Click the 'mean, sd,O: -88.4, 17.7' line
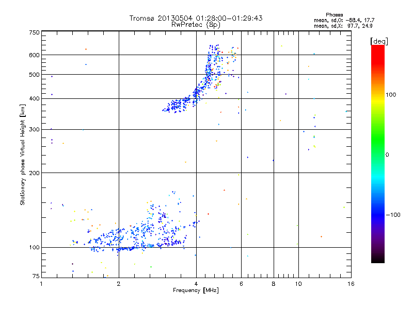This screenshot has height=309, width=413. click(x=344, y=20)
